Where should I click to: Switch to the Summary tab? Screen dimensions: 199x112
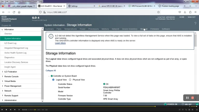point(49,29)
